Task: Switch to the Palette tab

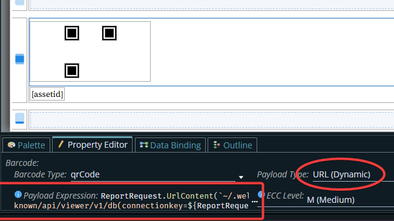Action: coord(27,145)
